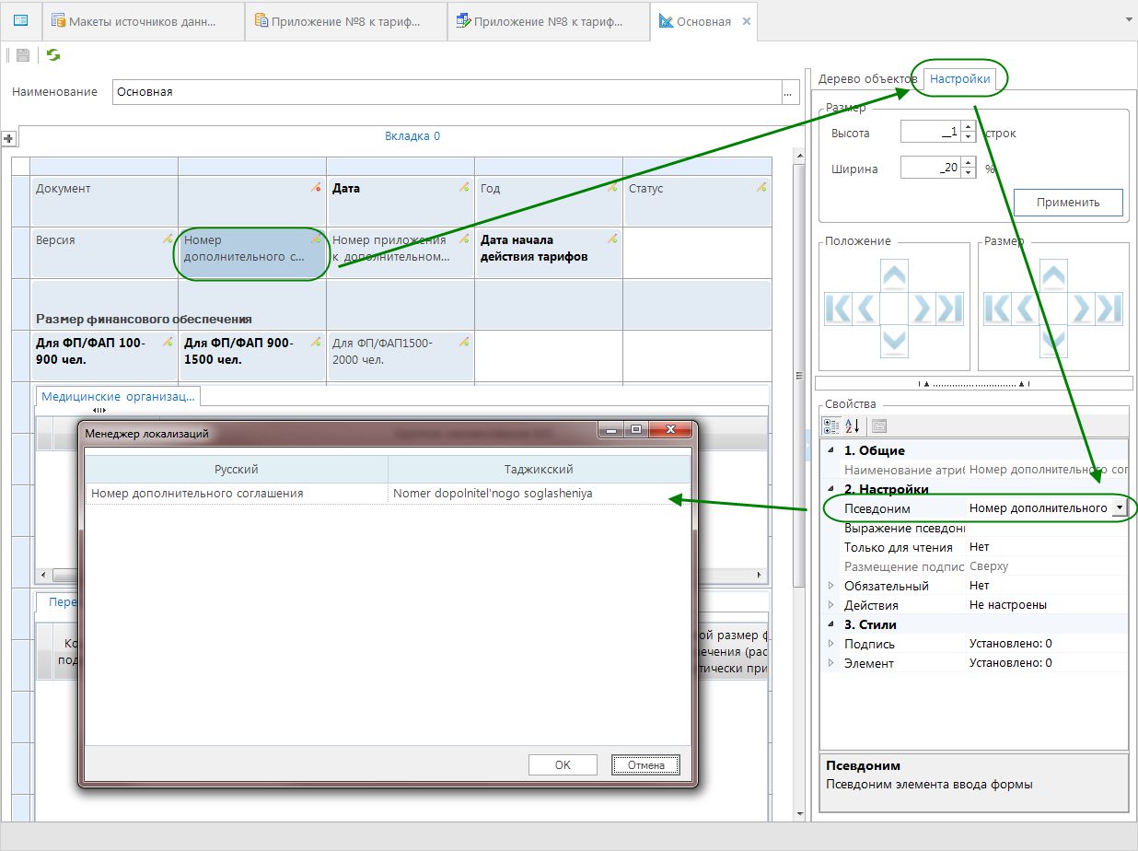Collapse the 3. Стили section
The width and height of the screenshot is (1138, 851).
point(830,624)
